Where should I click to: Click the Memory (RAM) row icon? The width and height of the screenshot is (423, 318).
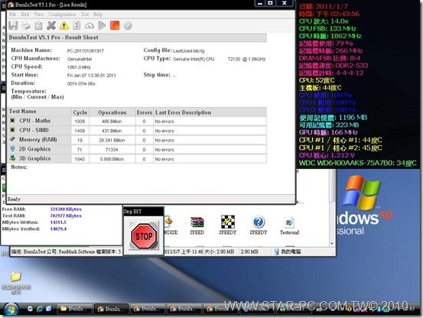[x=12, y=139]
